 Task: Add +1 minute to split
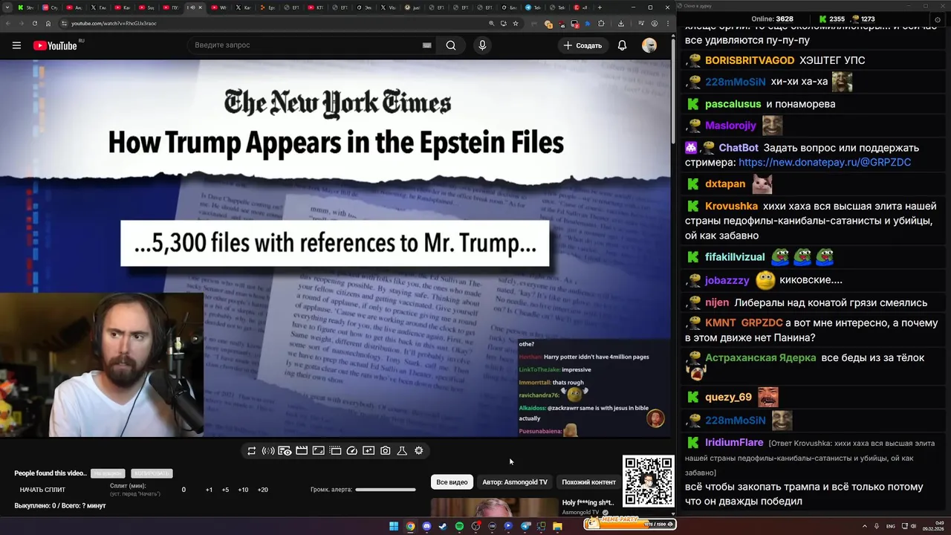coord(209,490)
